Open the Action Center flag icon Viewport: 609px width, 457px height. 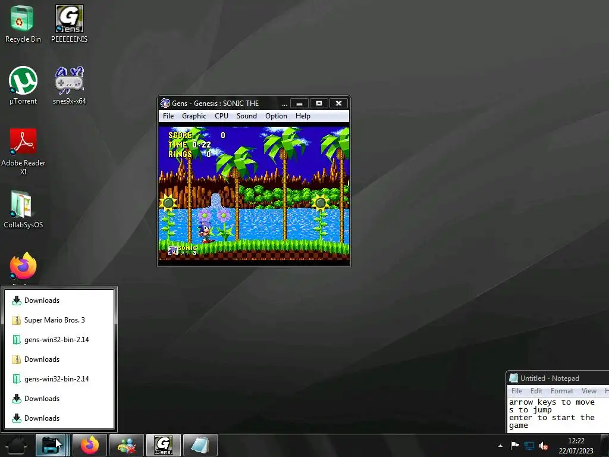515,445
